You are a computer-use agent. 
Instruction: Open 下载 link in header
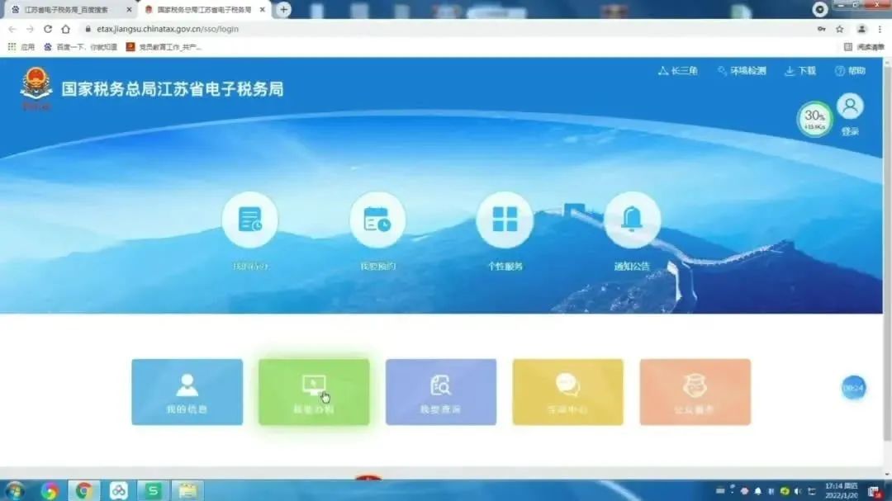tap(800, 71)
